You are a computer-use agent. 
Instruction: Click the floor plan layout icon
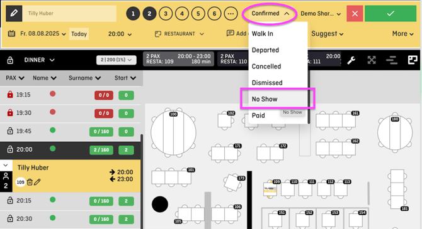click(x=413, y=60)
